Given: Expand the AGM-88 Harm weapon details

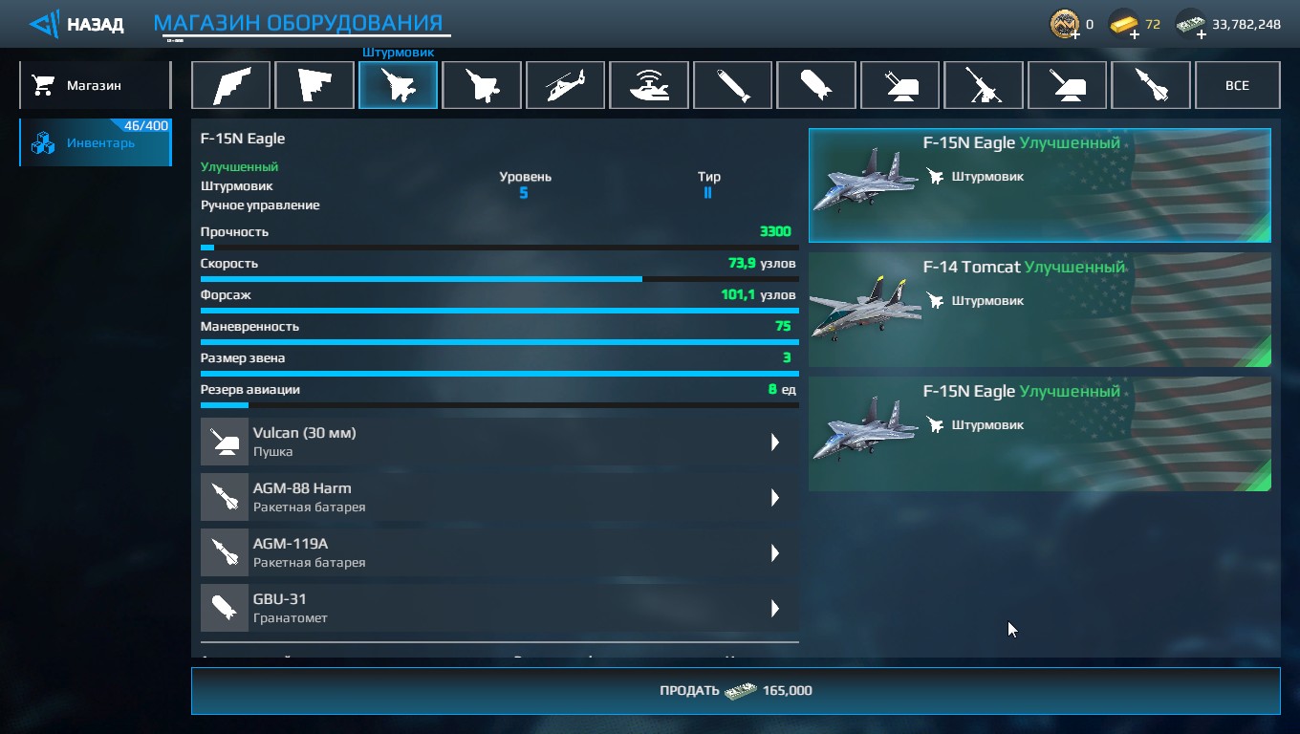Looking at the screenshot, I should 500,498.
